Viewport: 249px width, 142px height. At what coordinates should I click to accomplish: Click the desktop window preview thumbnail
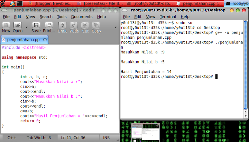tap(146, 132)
